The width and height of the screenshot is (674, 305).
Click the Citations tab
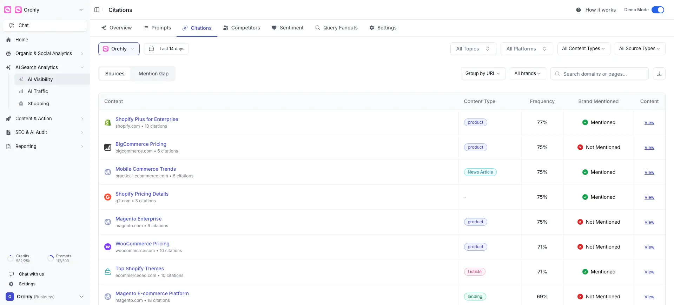tap(197, 28)
